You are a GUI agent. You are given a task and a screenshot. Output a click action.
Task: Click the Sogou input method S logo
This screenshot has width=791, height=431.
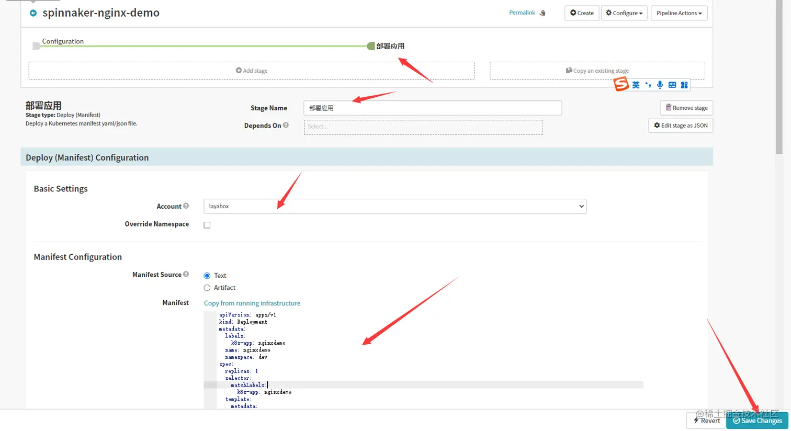[x=621, y=84]
